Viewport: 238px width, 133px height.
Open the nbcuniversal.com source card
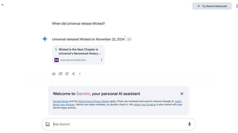point(78,52)
